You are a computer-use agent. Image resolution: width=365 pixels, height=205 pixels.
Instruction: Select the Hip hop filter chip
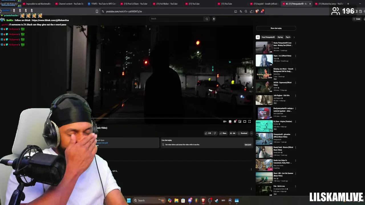(280, 37)
